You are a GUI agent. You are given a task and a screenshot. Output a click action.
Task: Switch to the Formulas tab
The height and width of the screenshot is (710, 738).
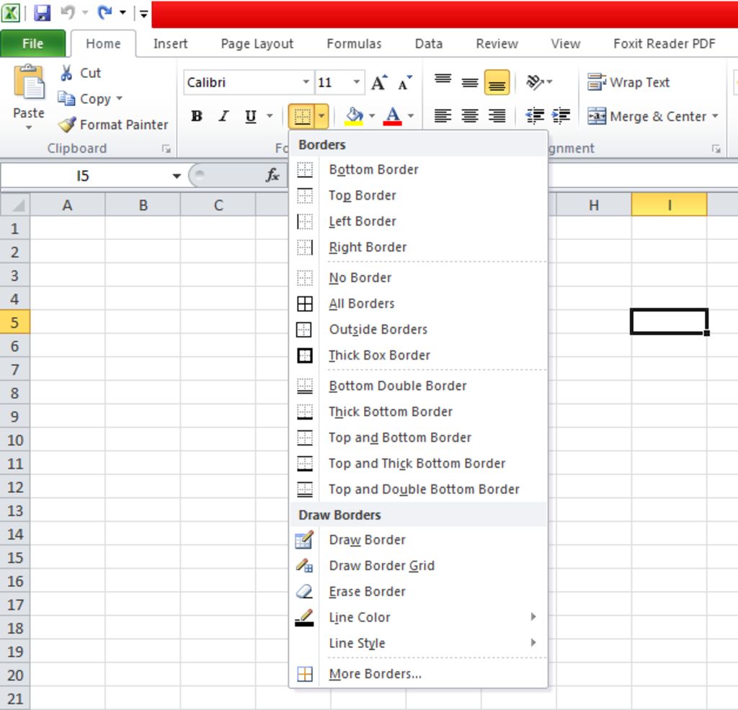point(354,44)
